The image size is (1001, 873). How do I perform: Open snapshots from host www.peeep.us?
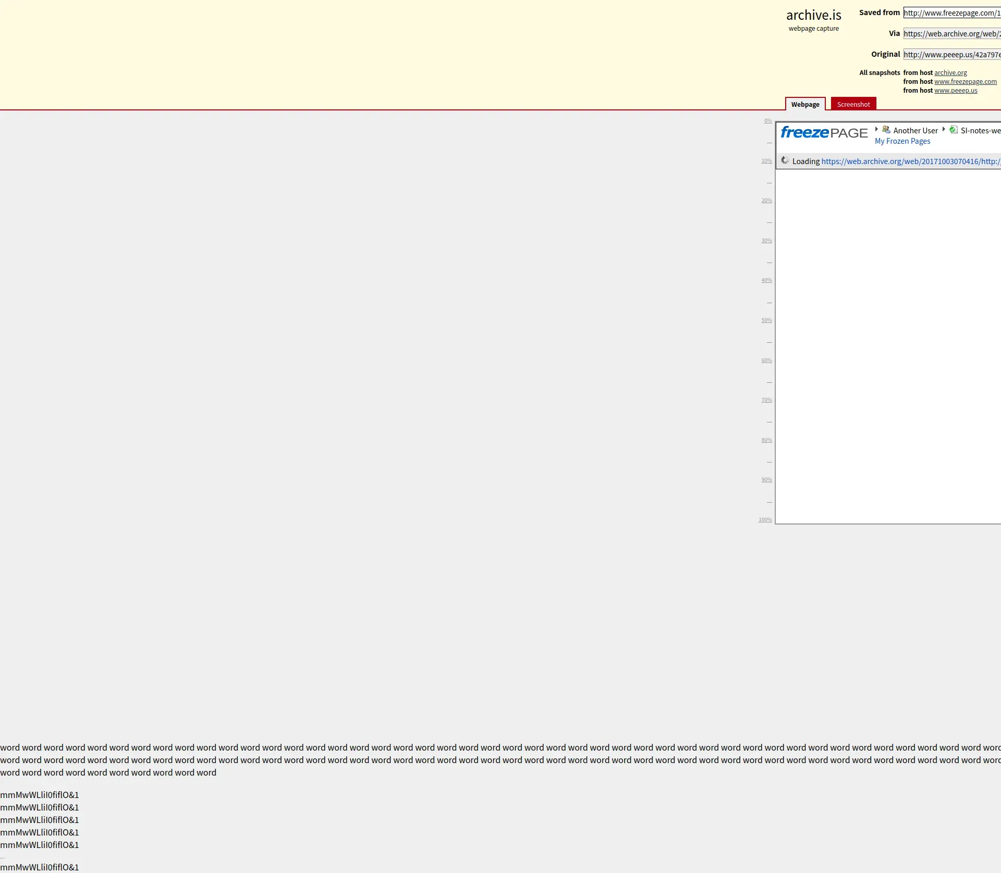coord(955,91)
